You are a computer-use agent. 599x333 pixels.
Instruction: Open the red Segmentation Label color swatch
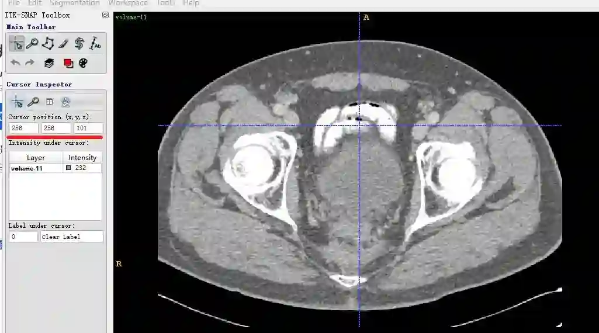(x=68, y=63)
